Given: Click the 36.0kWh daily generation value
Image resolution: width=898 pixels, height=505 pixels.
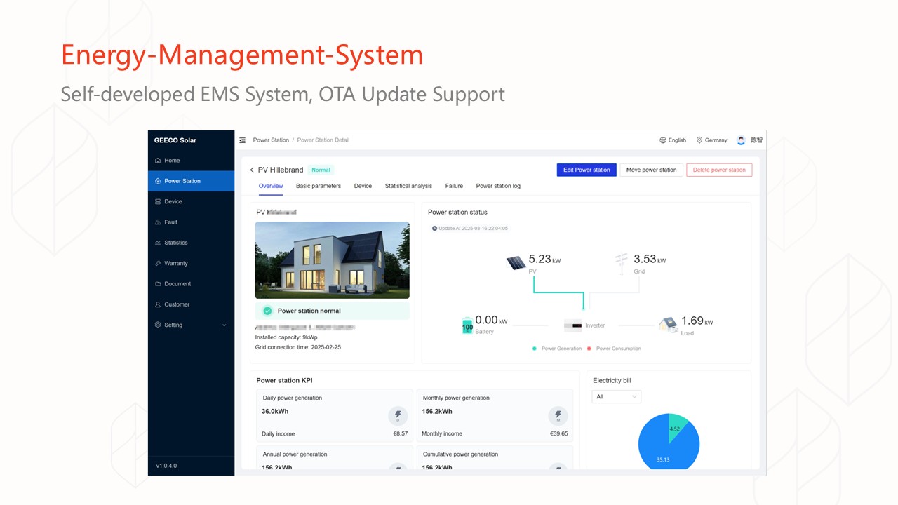Looking at the screenshot, I should point(275,412).
